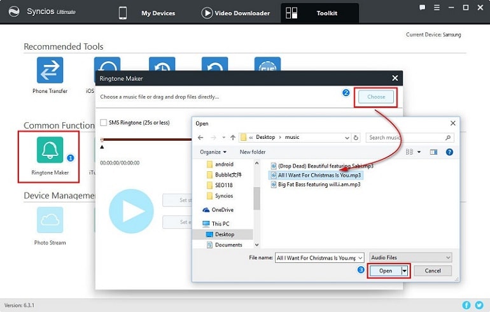Open the Syncios hamburger menu
Viewport: 490px width, 312px height.
click(437, 8)
